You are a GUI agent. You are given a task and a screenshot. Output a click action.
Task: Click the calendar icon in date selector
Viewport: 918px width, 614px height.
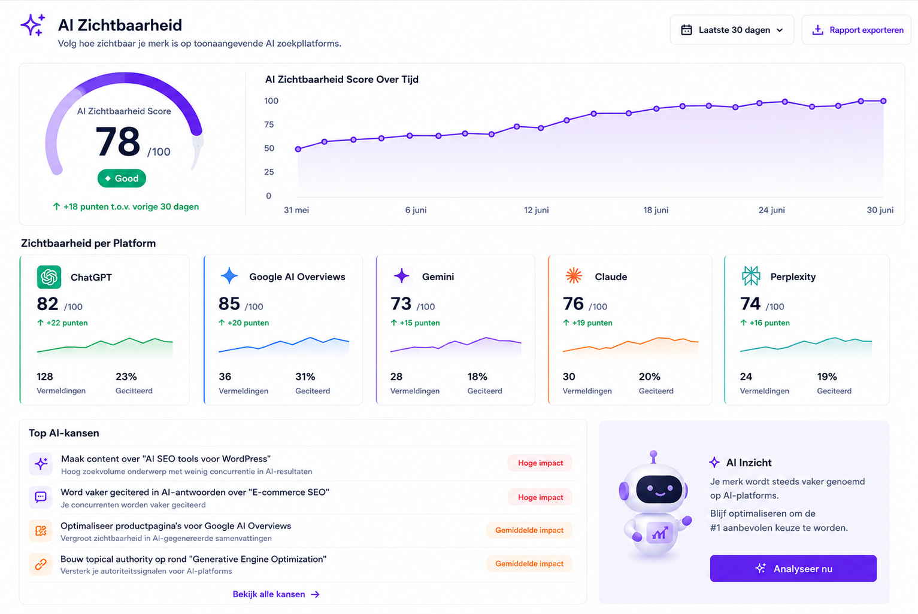(687, 30)
